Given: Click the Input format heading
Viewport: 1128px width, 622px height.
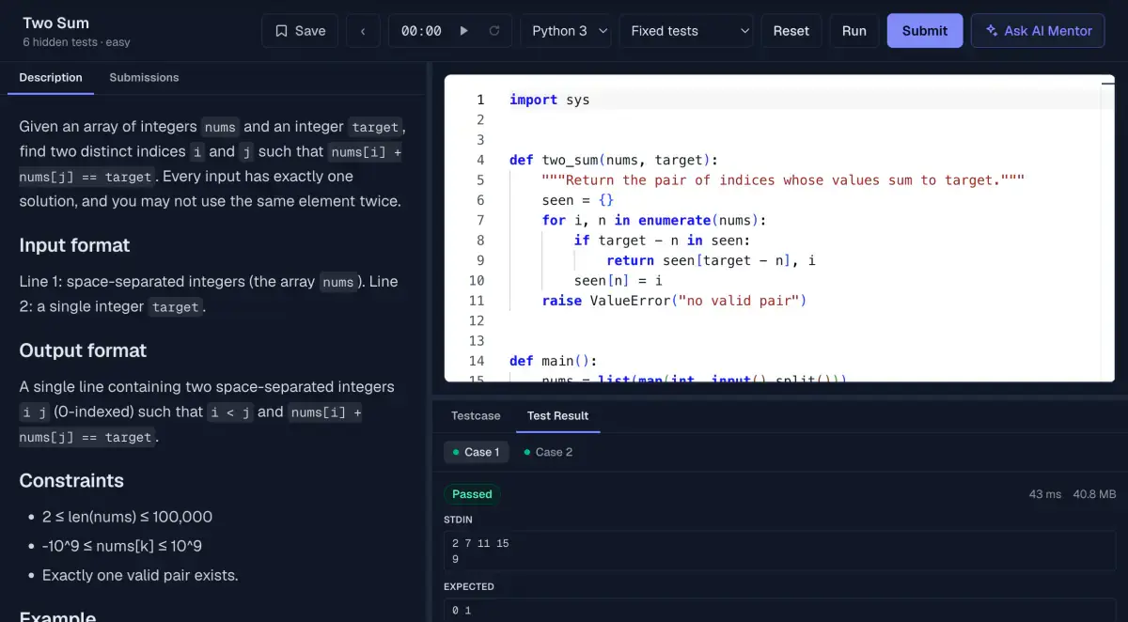Looking at the screenshot, I should 74,245.
